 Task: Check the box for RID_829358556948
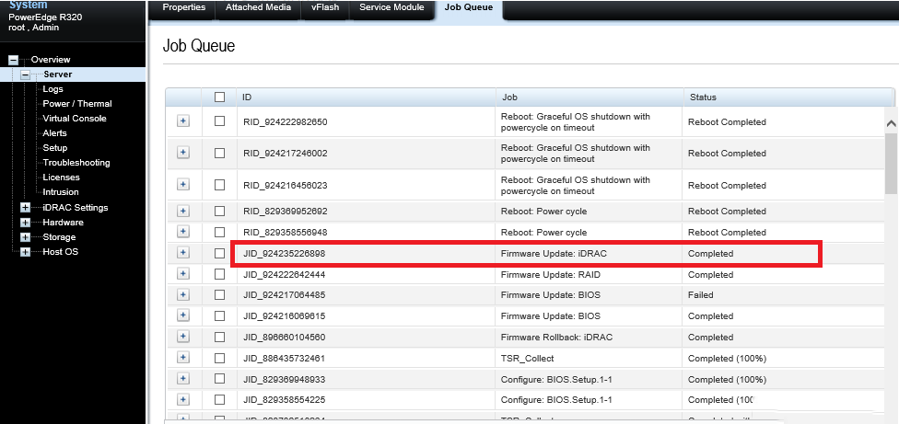(219, 233)
